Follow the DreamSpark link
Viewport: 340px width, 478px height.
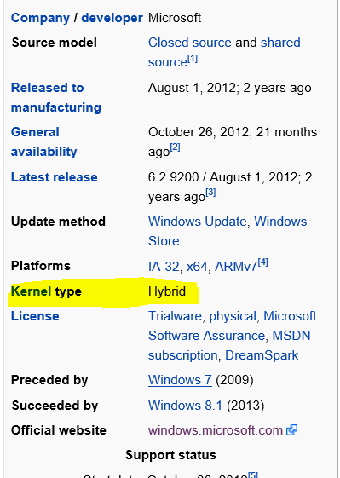tap(262, 355)
